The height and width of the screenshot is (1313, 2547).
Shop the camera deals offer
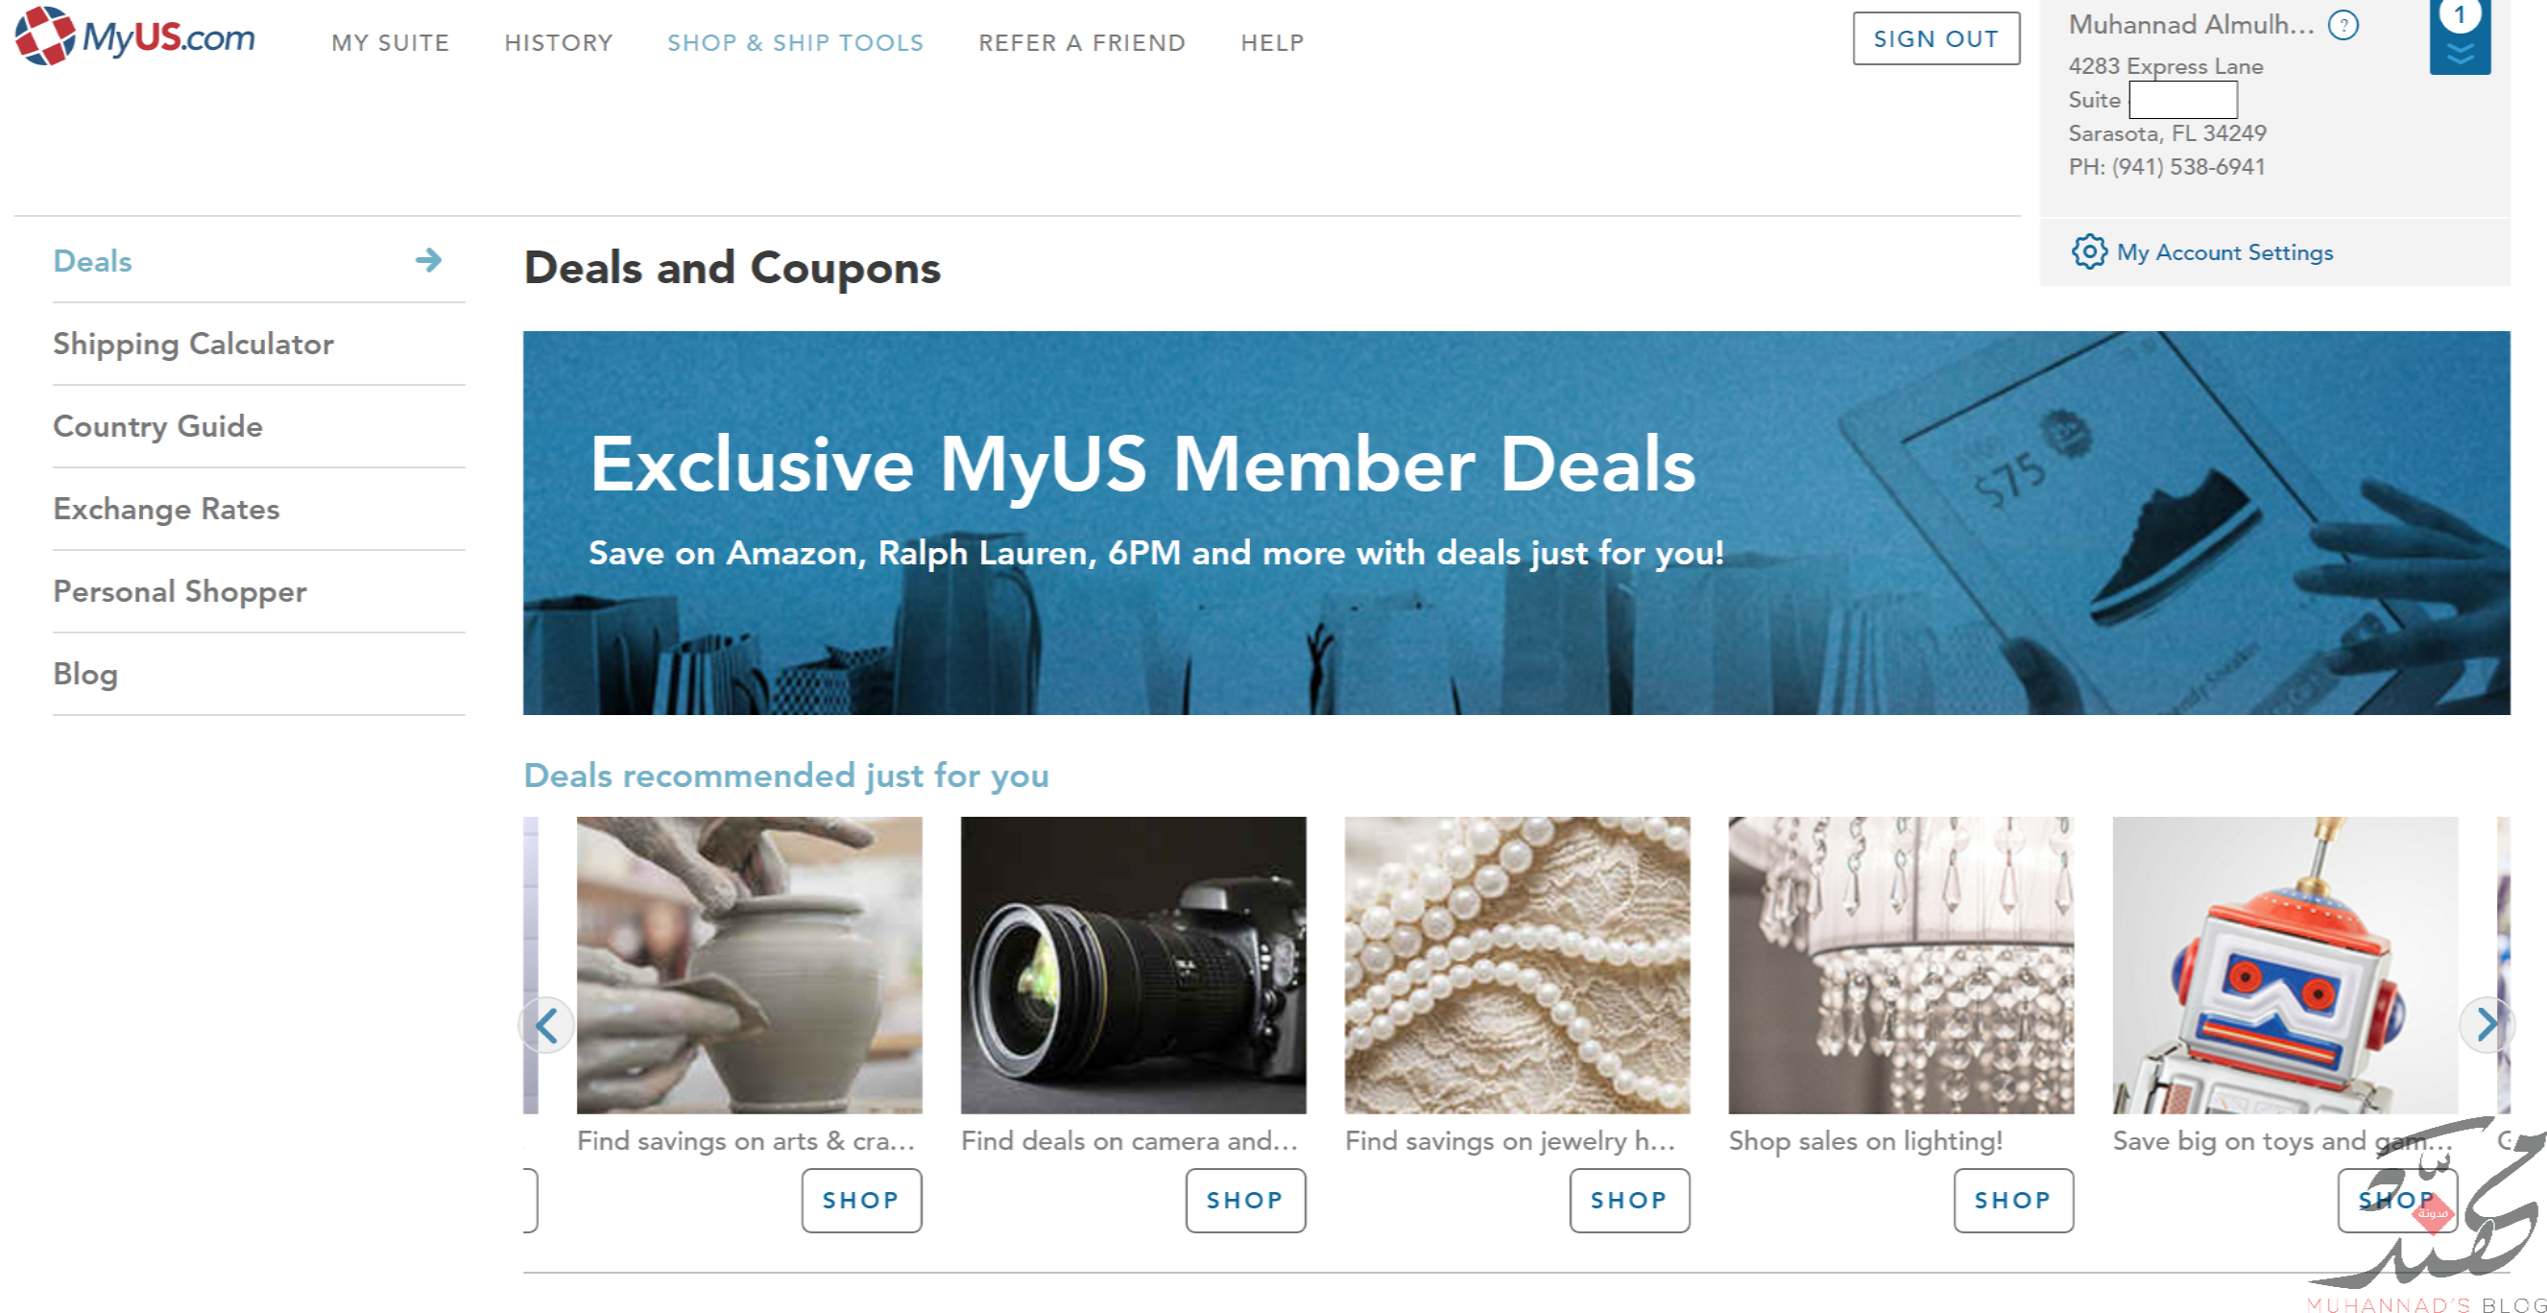point(1245,1200)
